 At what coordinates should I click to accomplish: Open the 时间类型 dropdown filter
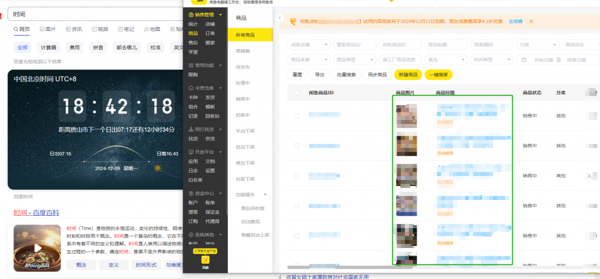tap(492, 60)
